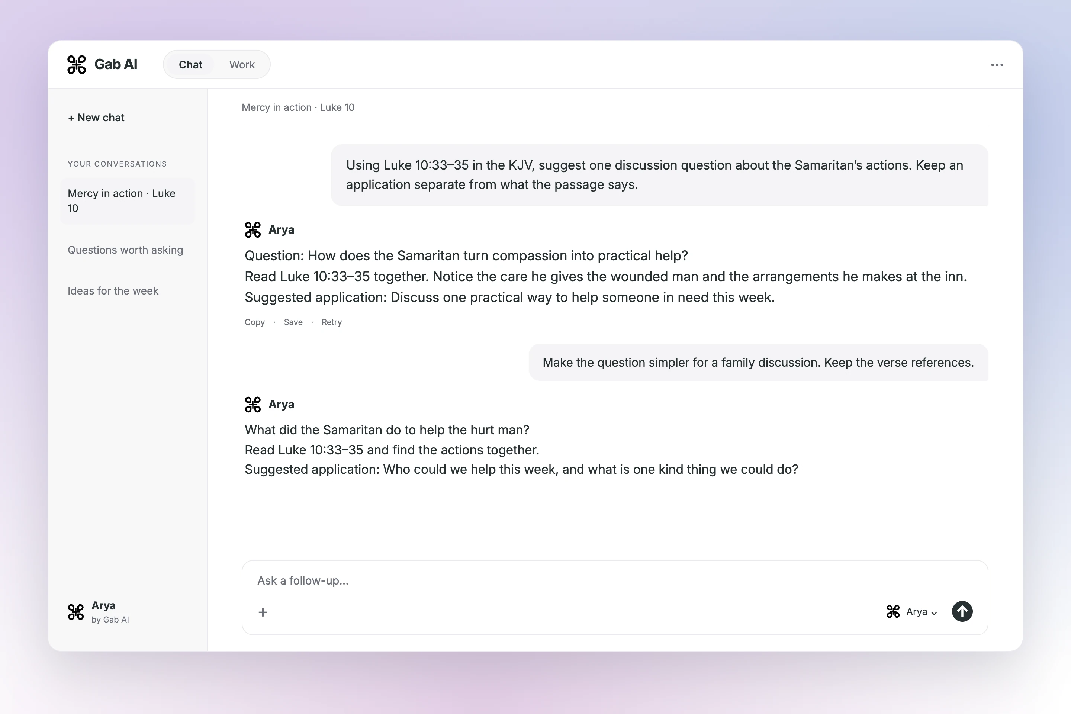Click 'Suggested application: Discuss one practical way'

click(x=509, y=297)
